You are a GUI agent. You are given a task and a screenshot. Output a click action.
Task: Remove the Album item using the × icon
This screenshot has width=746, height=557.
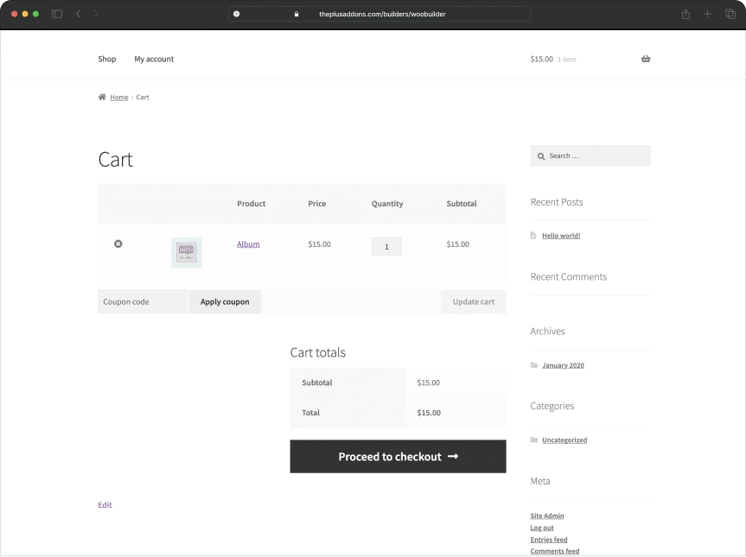coord(118,244)
